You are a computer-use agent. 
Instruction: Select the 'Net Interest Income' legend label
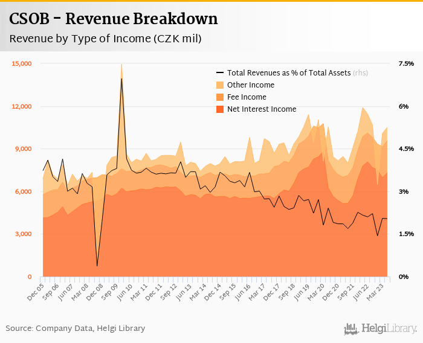[x=262, y=109]
